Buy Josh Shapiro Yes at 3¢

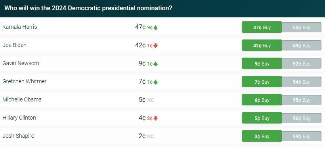click(x=262, y=136)
